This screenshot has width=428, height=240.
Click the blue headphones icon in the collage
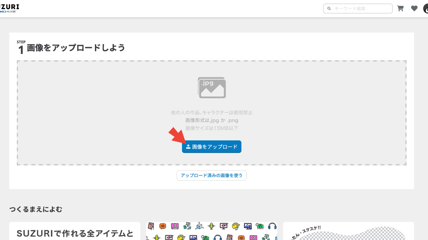pyautogui.click(x=272, y=226)
